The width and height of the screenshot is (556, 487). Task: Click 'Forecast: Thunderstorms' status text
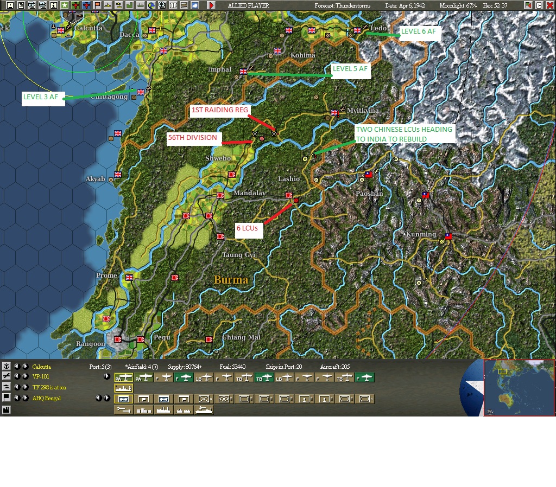[x=343, y=5]
